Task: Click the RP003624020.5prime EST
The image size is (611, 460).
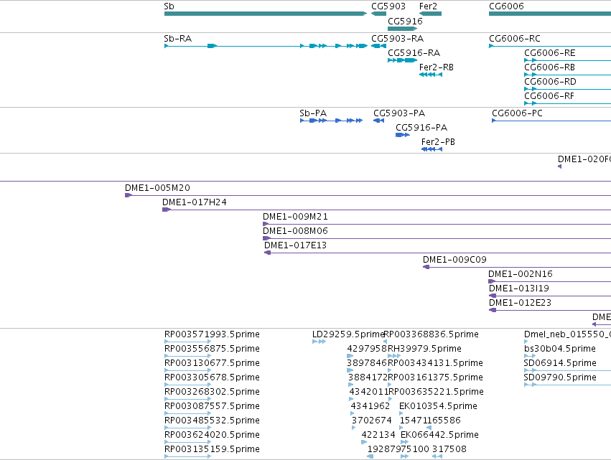Action: 188,443
